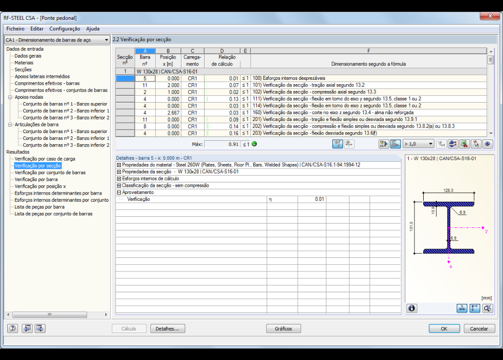Screen dimensions: 503x360
Task: Click the go-to-table export arrow icon
Action: 384,144
